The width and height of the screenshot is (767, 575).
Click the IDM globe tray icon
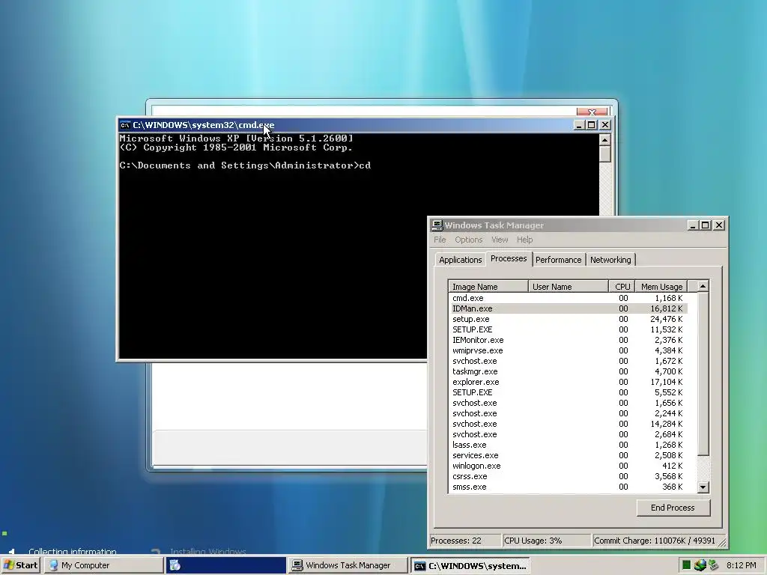[x=700, y=565]
